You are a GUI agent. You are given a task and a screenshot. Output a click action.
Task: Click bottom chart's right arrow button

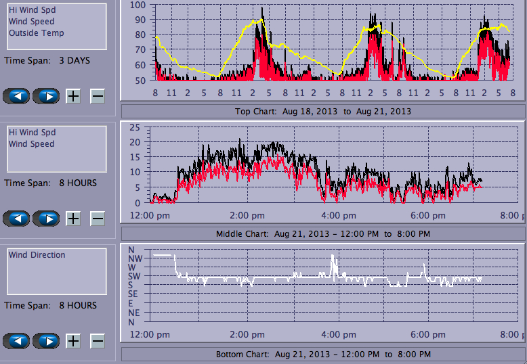coord(46,341)
